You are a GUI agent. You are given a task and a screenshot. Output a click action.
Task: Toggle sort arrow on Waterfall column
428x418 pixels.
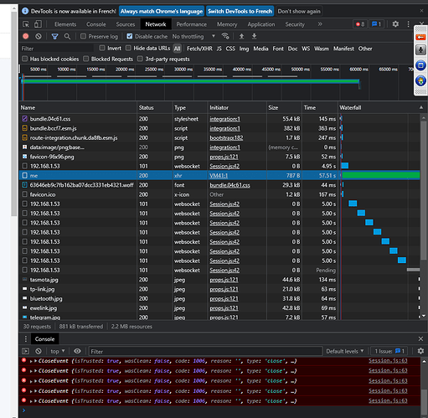point(421,107)
